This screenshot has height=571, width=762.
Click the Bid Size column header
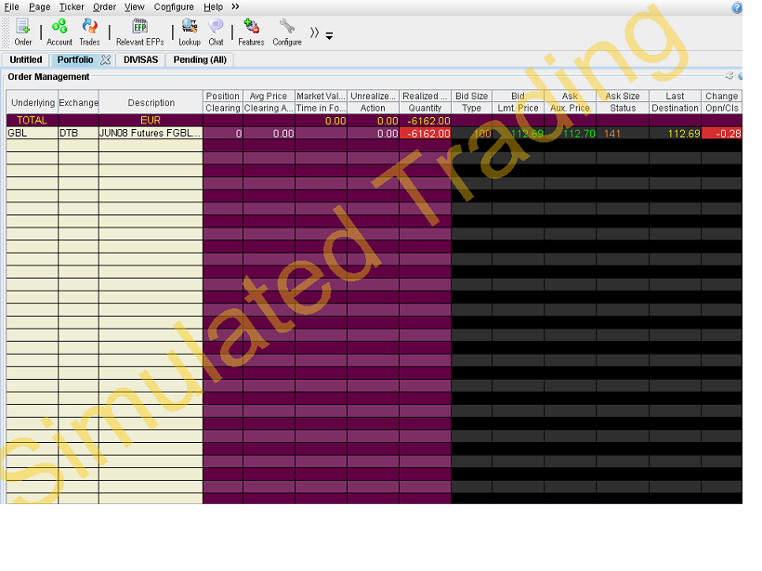[x=471, y=97]
